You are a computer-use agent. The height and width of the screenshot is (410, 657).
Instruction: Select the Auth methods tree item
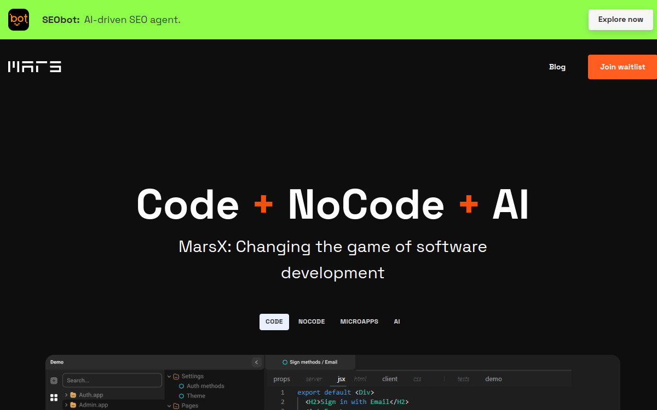pos(205,386)
